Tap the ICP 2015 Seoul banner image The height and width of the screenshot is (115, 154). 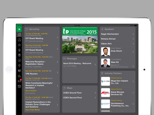(x=80, y=40)
